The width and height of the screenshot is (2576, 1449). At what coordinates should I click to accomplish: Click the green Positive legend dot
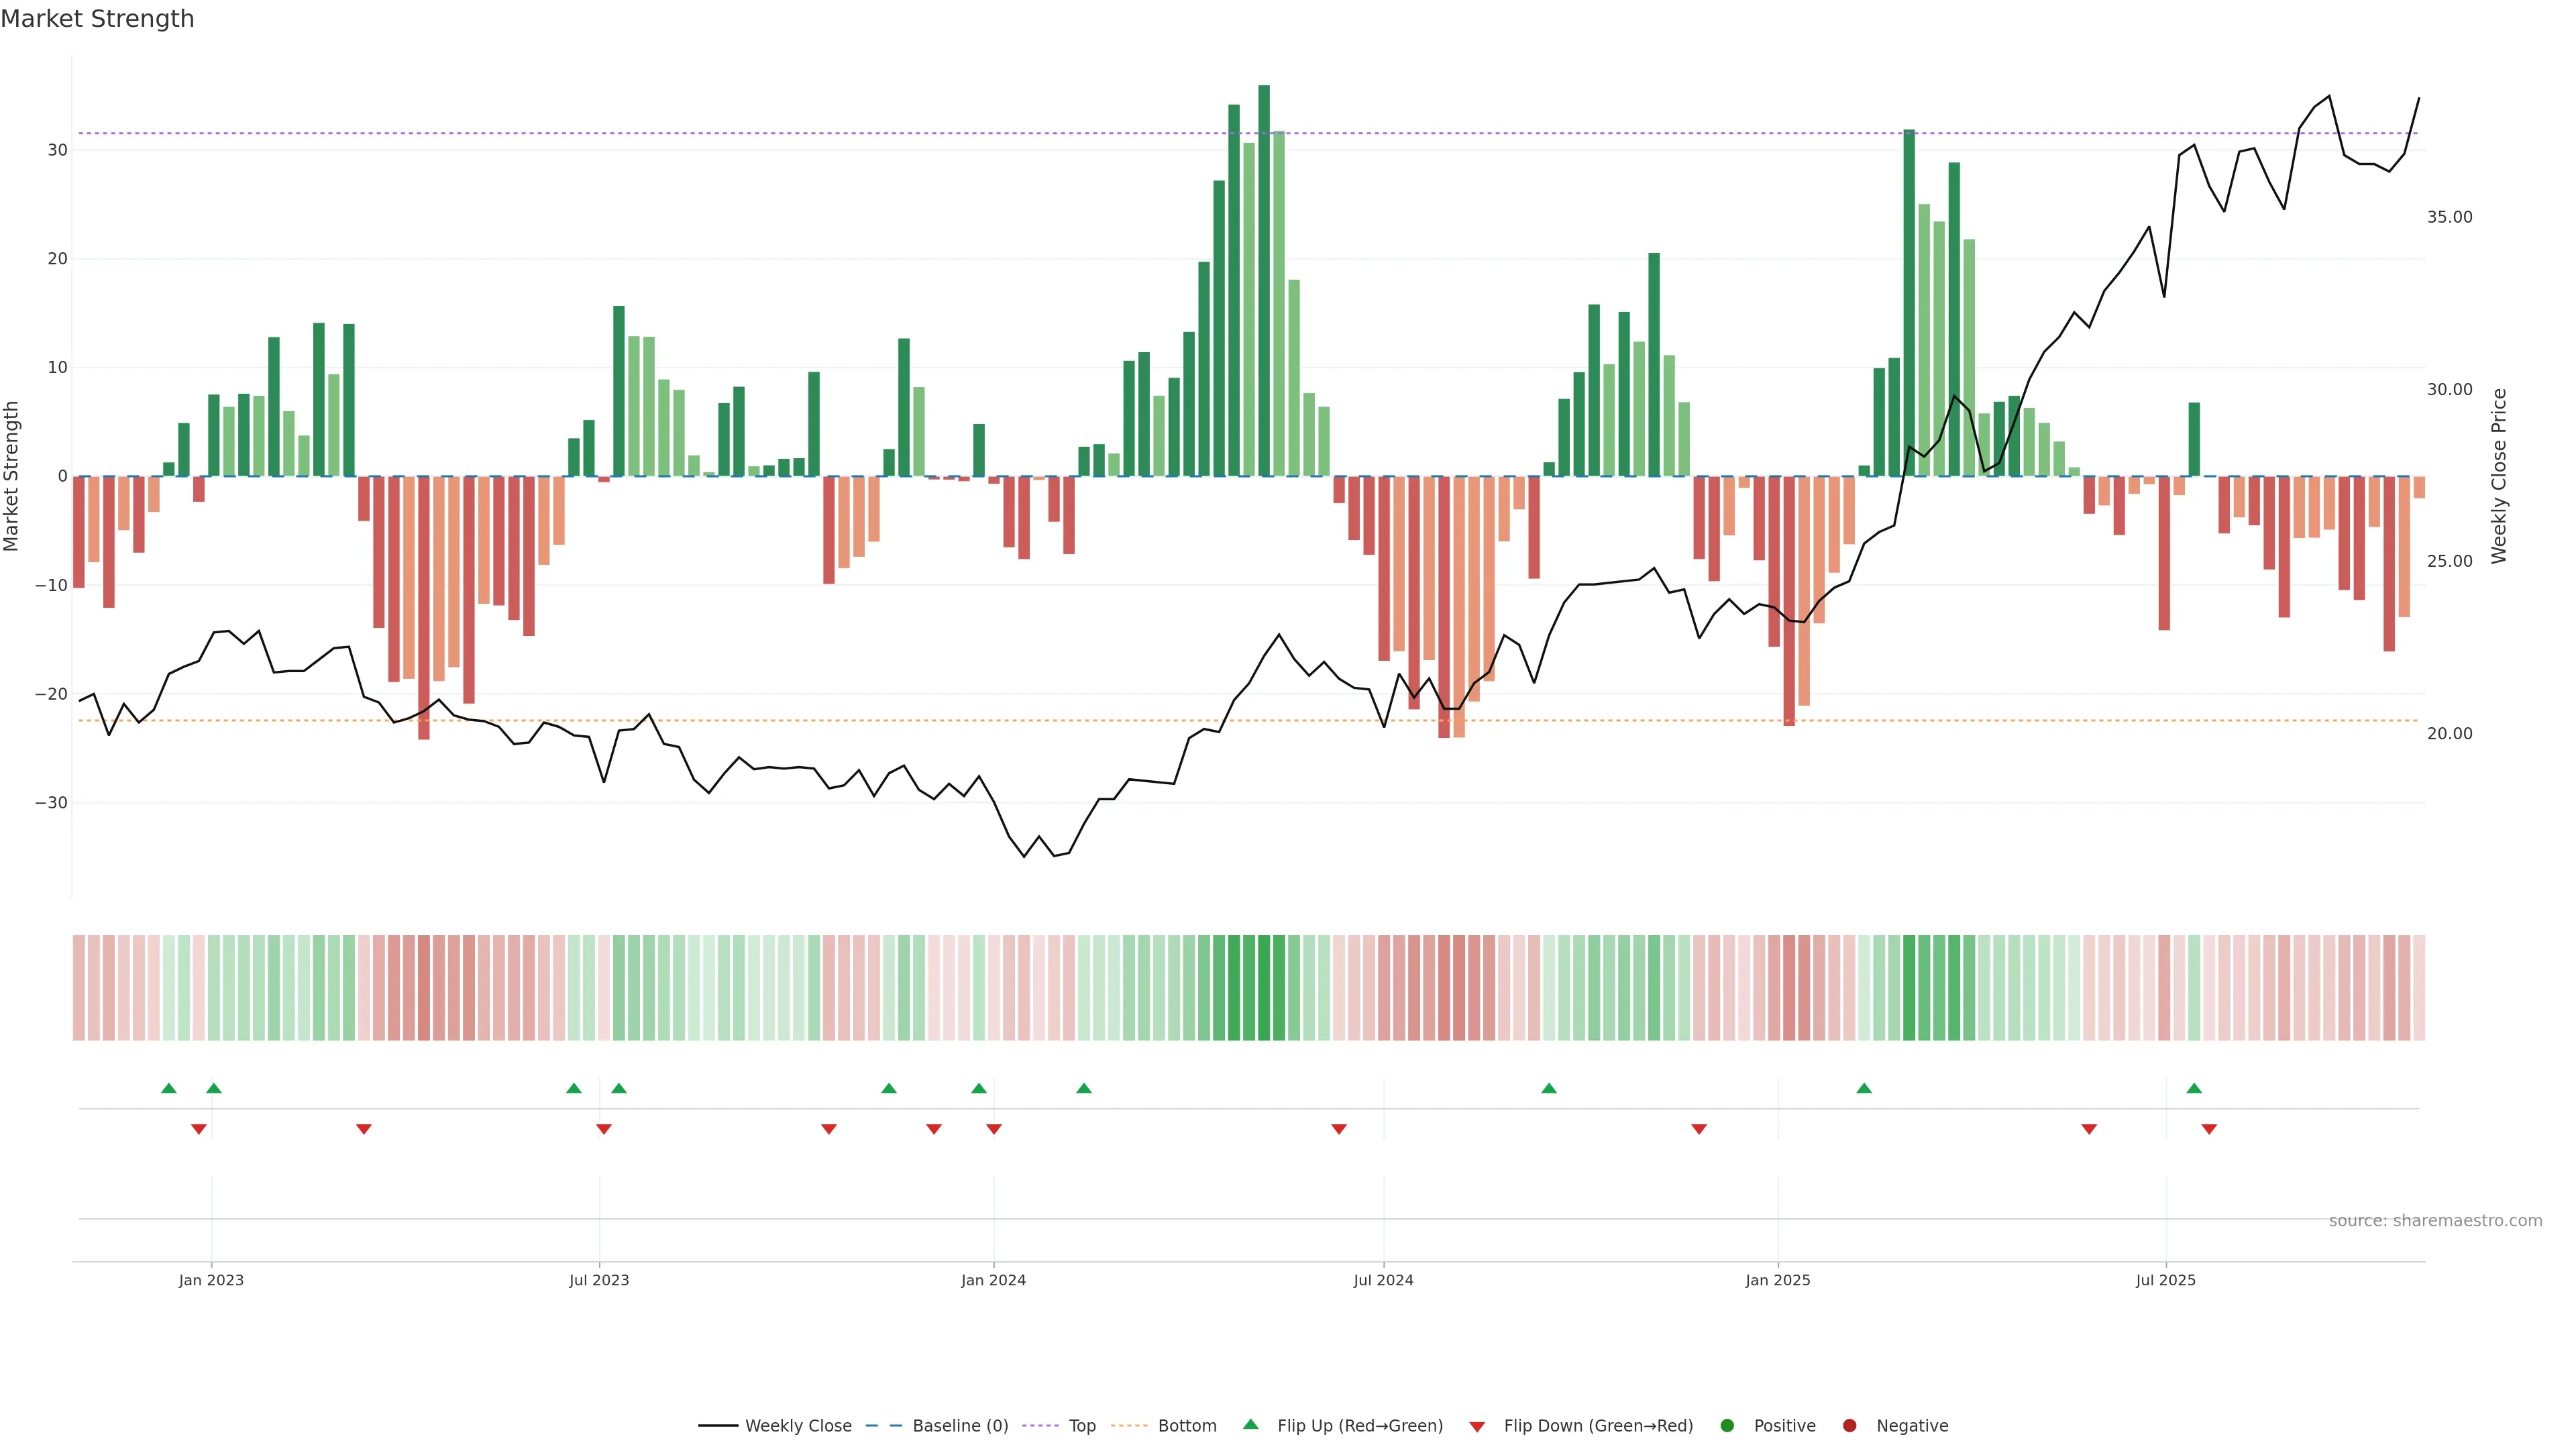coord(1727,1426)
